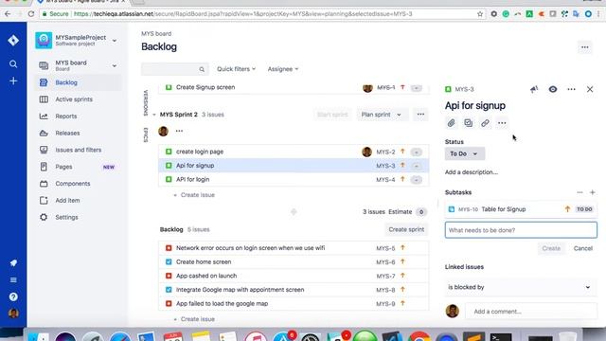Viewport: 606px width, 341px height.
Task: Expand MYSampleProject project switcher chevron
Action: (x=115, y=41)
